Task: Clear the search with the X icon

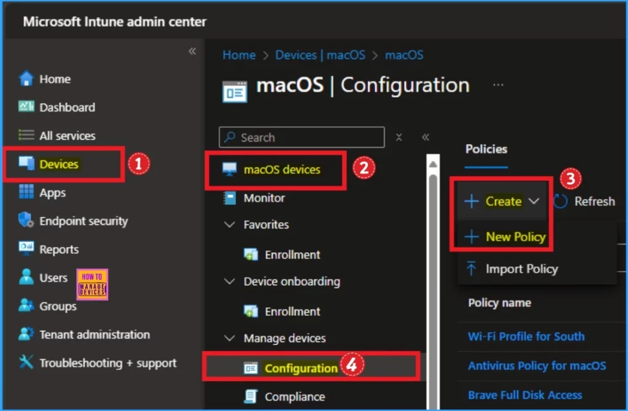Action: tap(399, 137)
